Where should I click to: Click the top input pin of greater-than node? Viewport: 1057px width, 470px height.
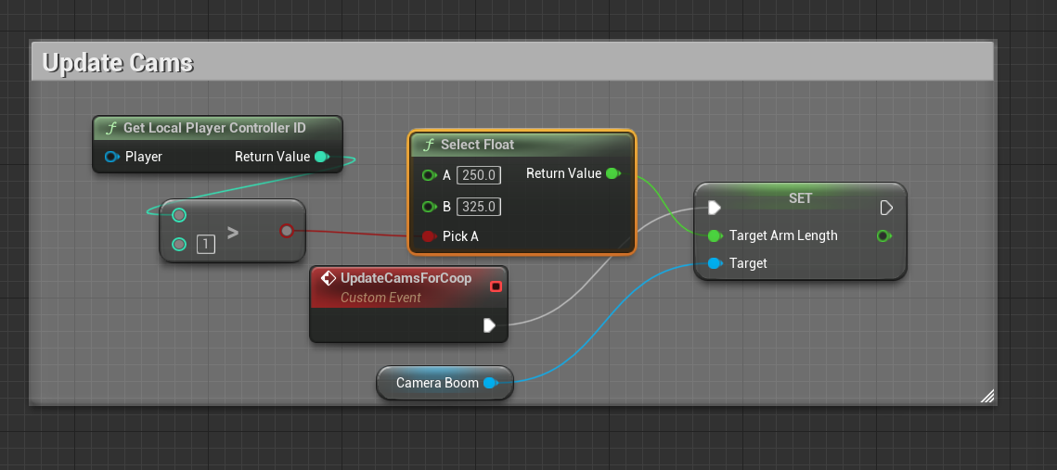coord(178,215)
